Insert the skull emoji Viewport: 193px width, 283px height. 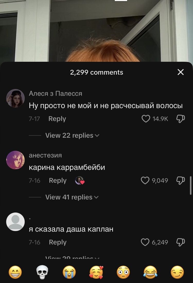pos(42,272)
